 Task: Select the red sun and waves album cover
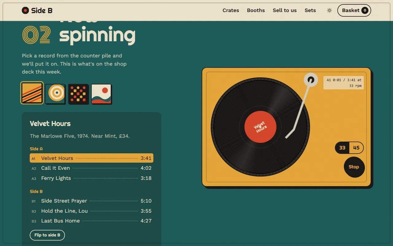pyautogui.click(x=101, y=94)
